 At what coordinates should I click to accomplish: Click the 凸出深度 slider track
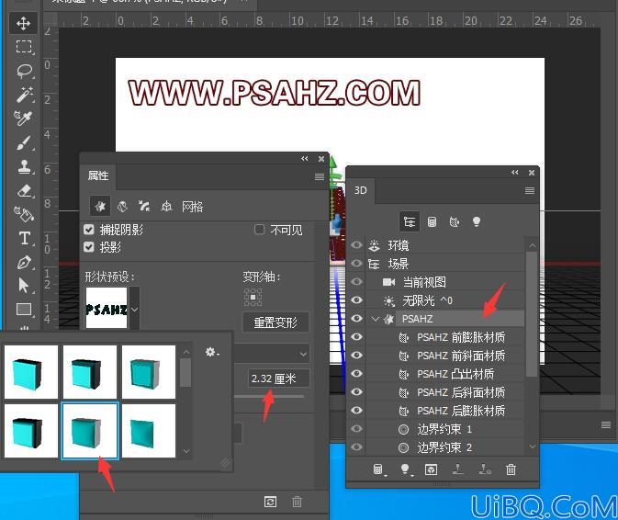point(269,396)
